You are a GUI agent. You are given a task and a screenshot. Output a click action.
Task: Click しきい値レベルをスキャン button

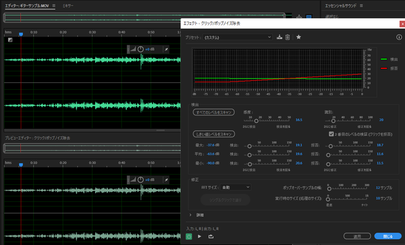213,134
